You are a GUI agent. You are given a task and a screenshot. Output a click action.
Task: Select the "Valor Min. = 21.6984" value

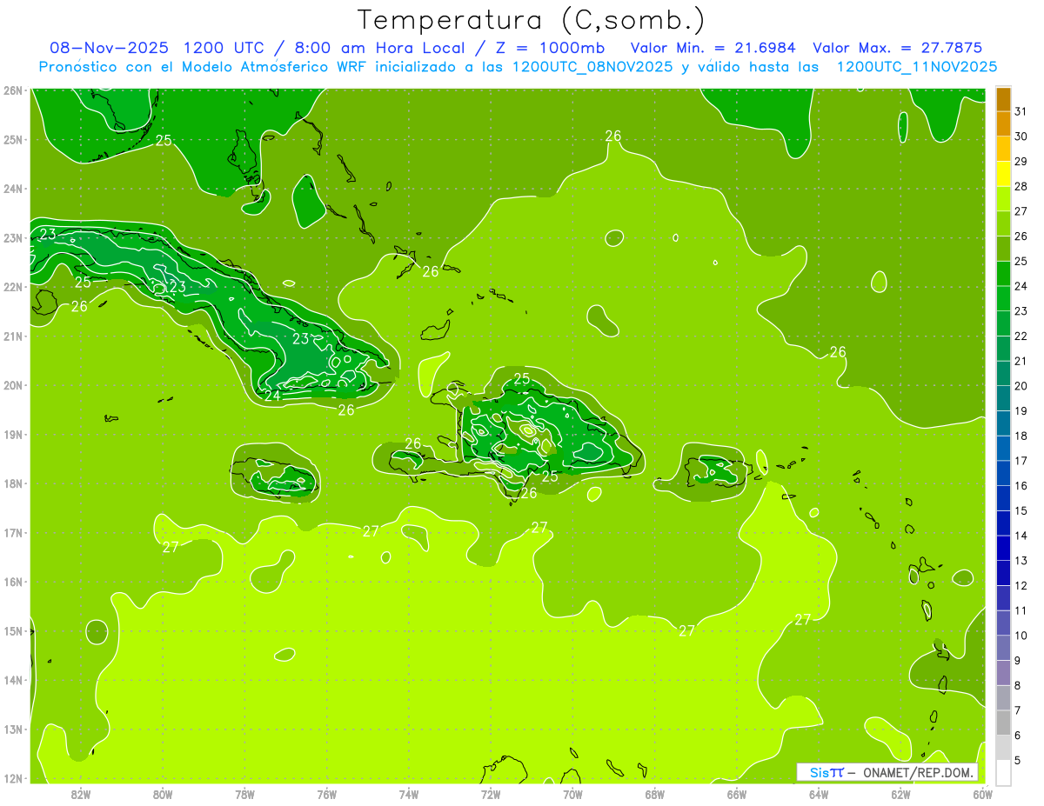(713, 48)
